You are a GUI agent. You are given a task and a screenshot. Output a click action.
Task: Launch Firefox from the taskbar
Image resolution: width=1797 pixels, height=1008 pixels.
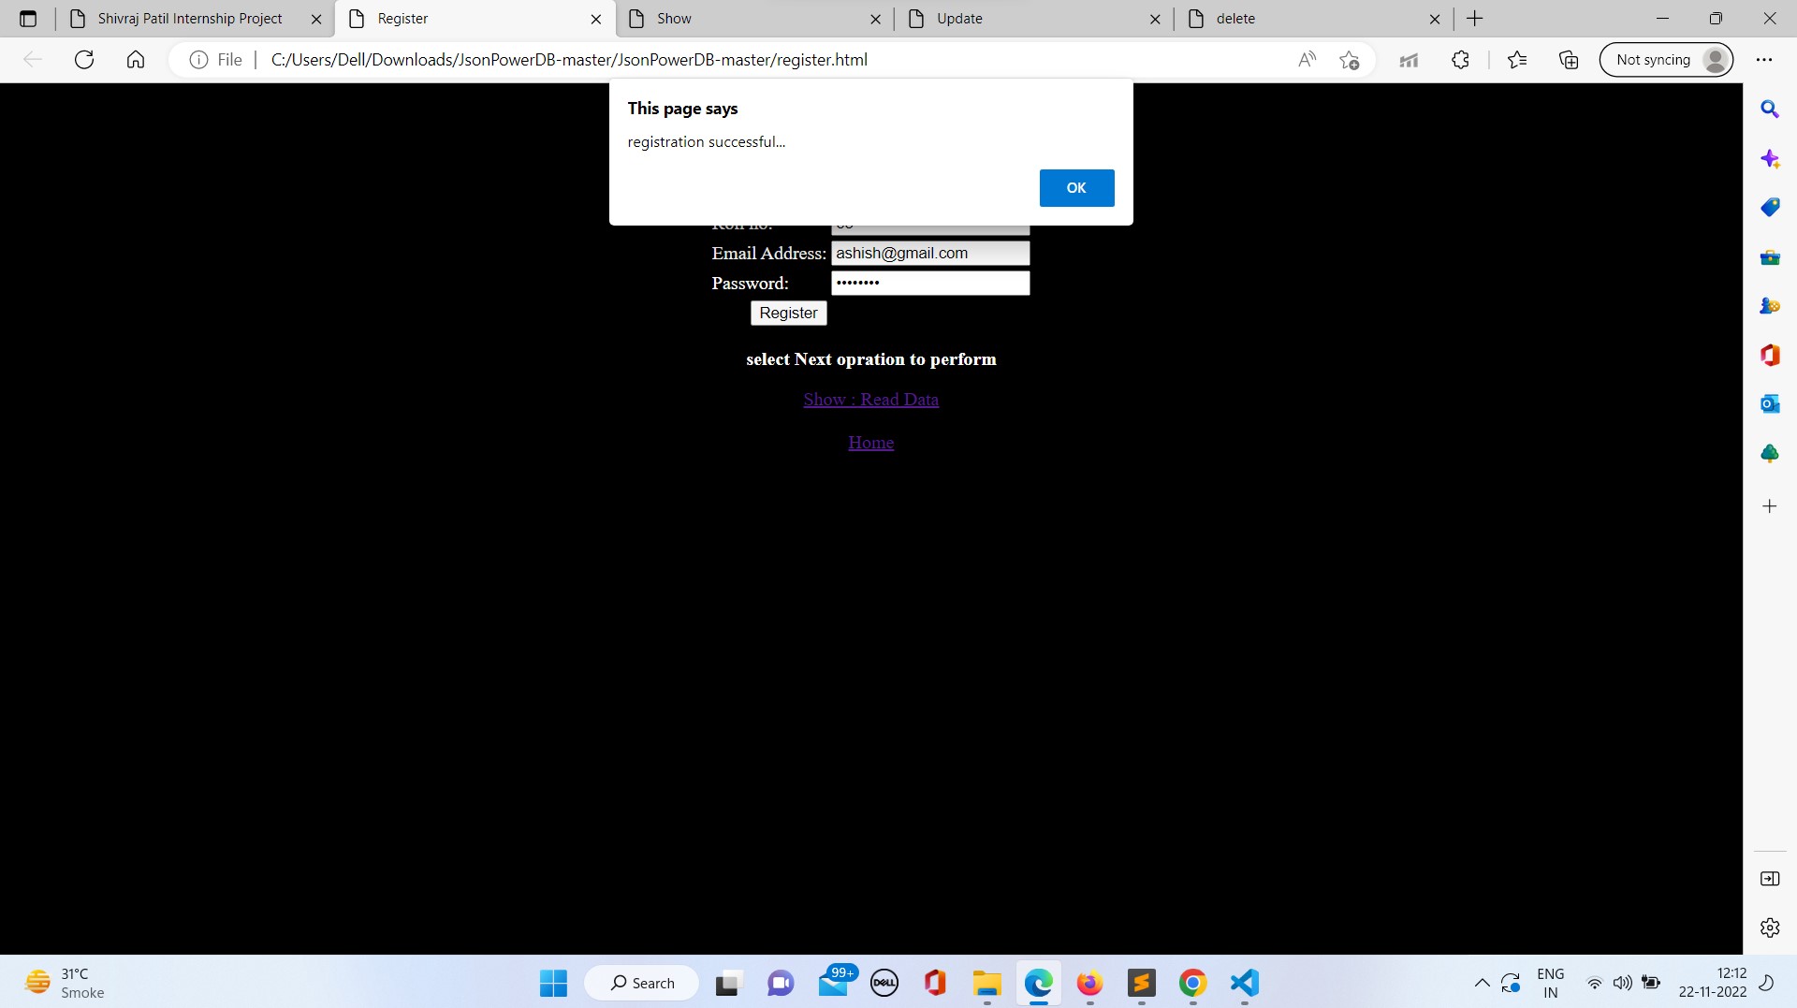pyautogui.click(x=1089, y=983)
